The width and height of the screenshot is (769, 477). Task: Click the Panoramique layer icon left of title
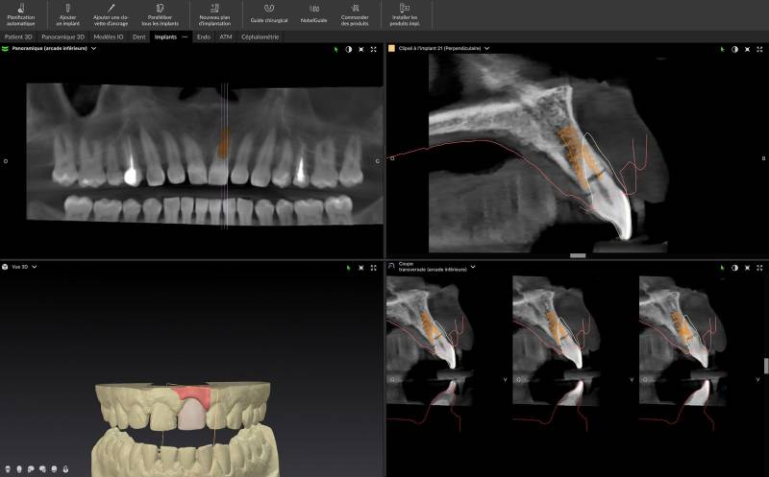6,49
